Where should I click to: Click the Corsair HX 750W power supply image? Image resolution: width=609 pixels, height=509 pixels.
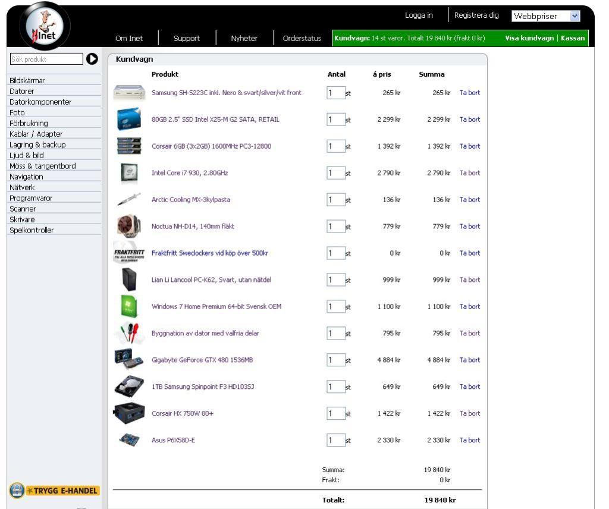coord(129,413)
